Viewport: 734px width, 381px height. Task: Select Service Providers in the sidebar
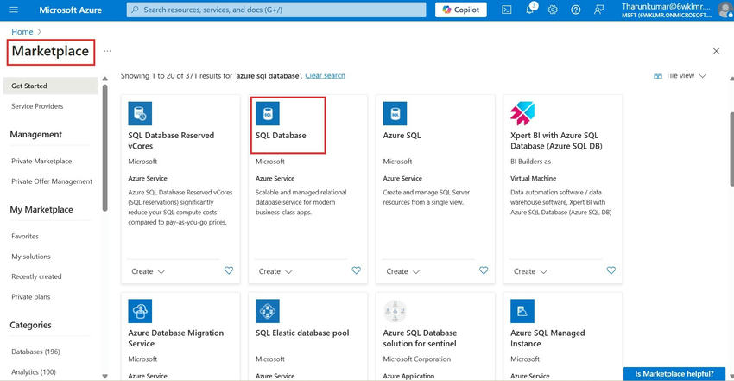(37, 106)
